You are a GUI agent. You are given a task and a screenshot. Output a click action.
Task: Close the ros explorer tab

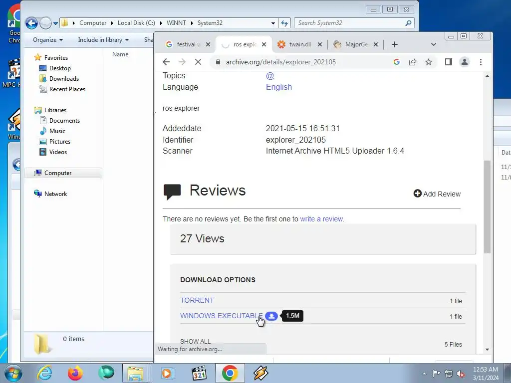coord(264,44)
